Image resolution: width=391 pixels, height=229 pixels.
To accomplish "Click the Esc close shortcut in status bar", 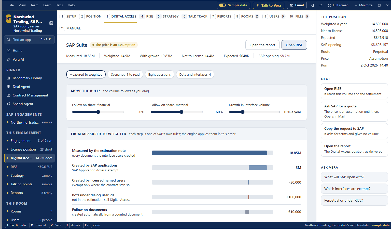I will (92, 225).
